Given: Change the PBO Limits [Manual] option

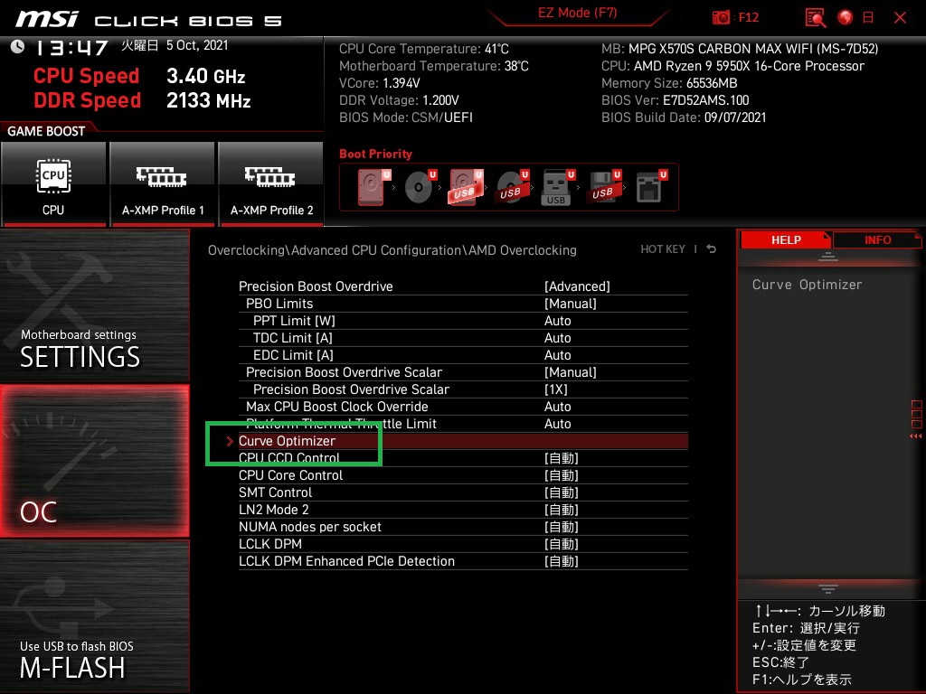Looking at the screenshot, I should [463, 304].
